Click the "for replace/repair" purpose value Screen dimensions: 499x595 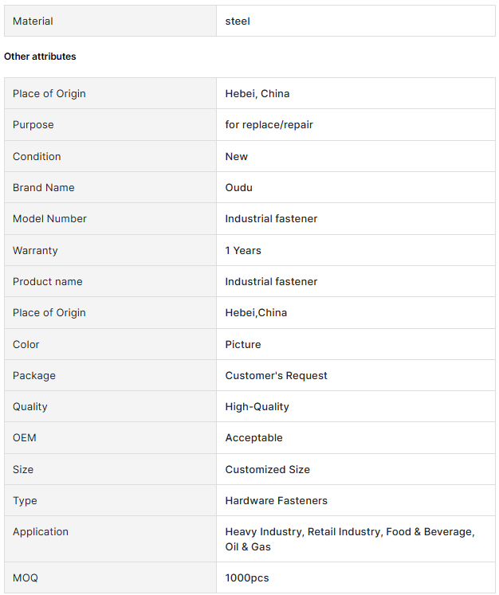[x=274, y=125]
